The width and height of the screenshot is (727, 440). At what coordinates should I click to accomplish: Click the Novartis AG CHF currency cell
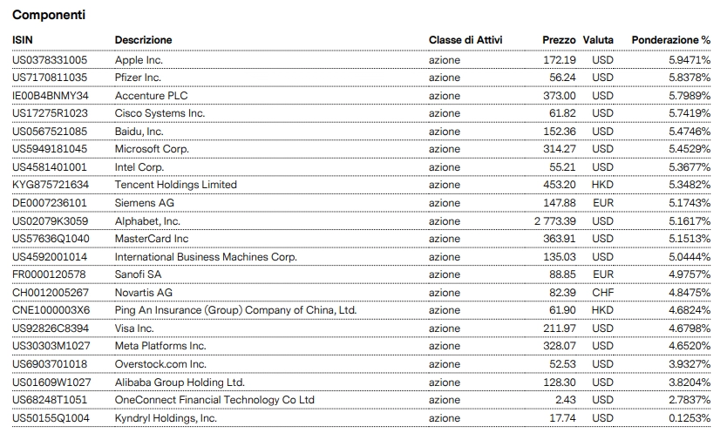(603, 293)
